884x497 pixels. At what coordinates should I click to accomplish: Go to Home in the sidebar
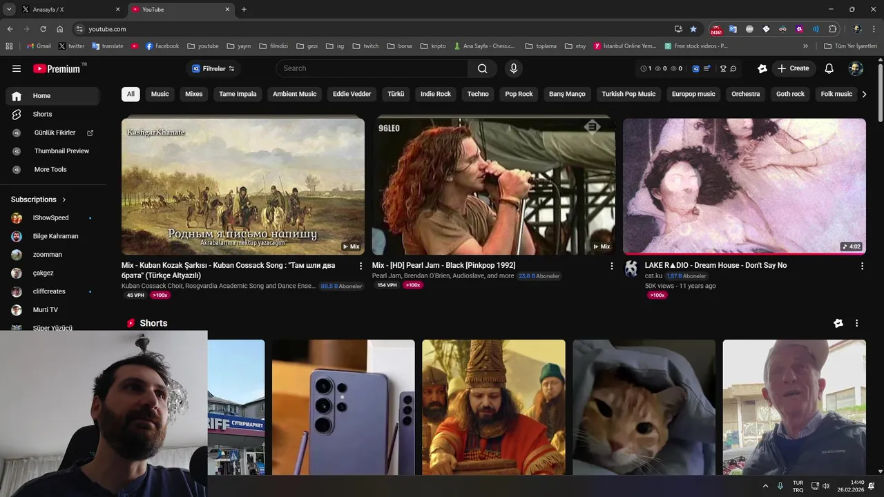pyautogui.click(x=52, y=96)
